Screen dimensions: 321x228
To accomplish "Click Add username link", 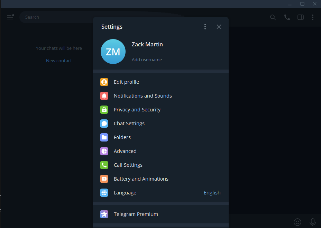I will click(x=147, y=60).
